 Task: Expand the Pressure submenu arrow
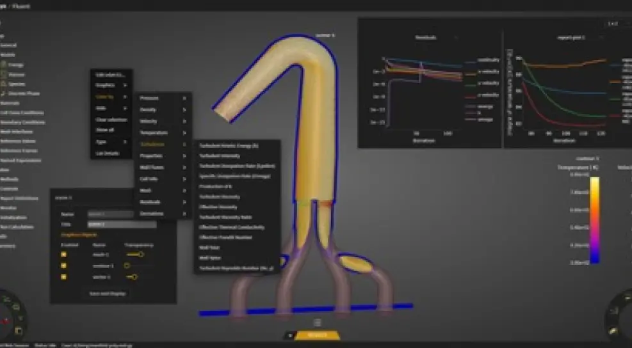(184, 99)
